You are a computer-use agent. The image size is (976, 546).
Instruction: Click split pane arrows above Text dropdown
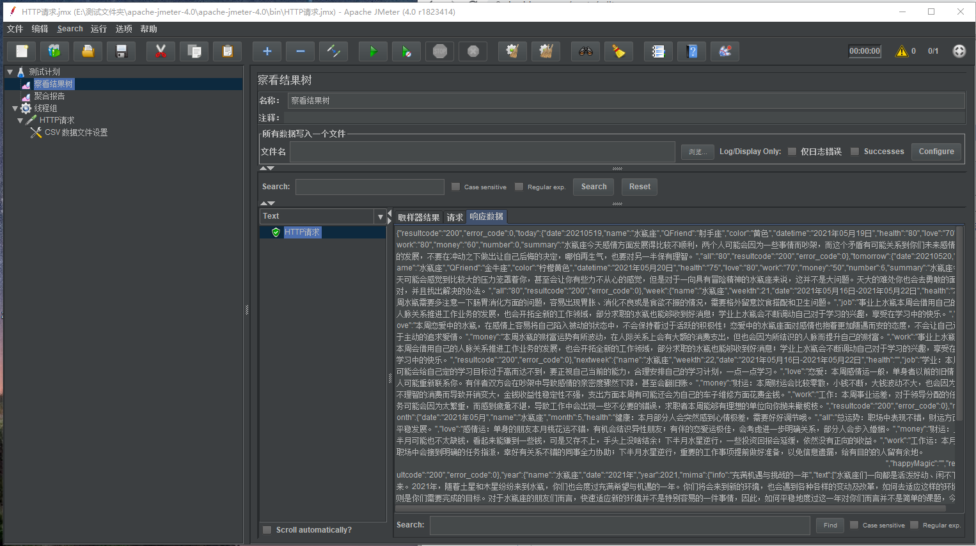pos(267,203)
